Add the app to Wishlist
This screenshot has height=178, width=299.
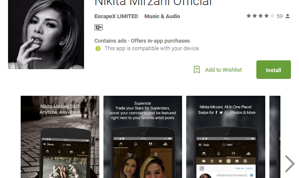223,70
